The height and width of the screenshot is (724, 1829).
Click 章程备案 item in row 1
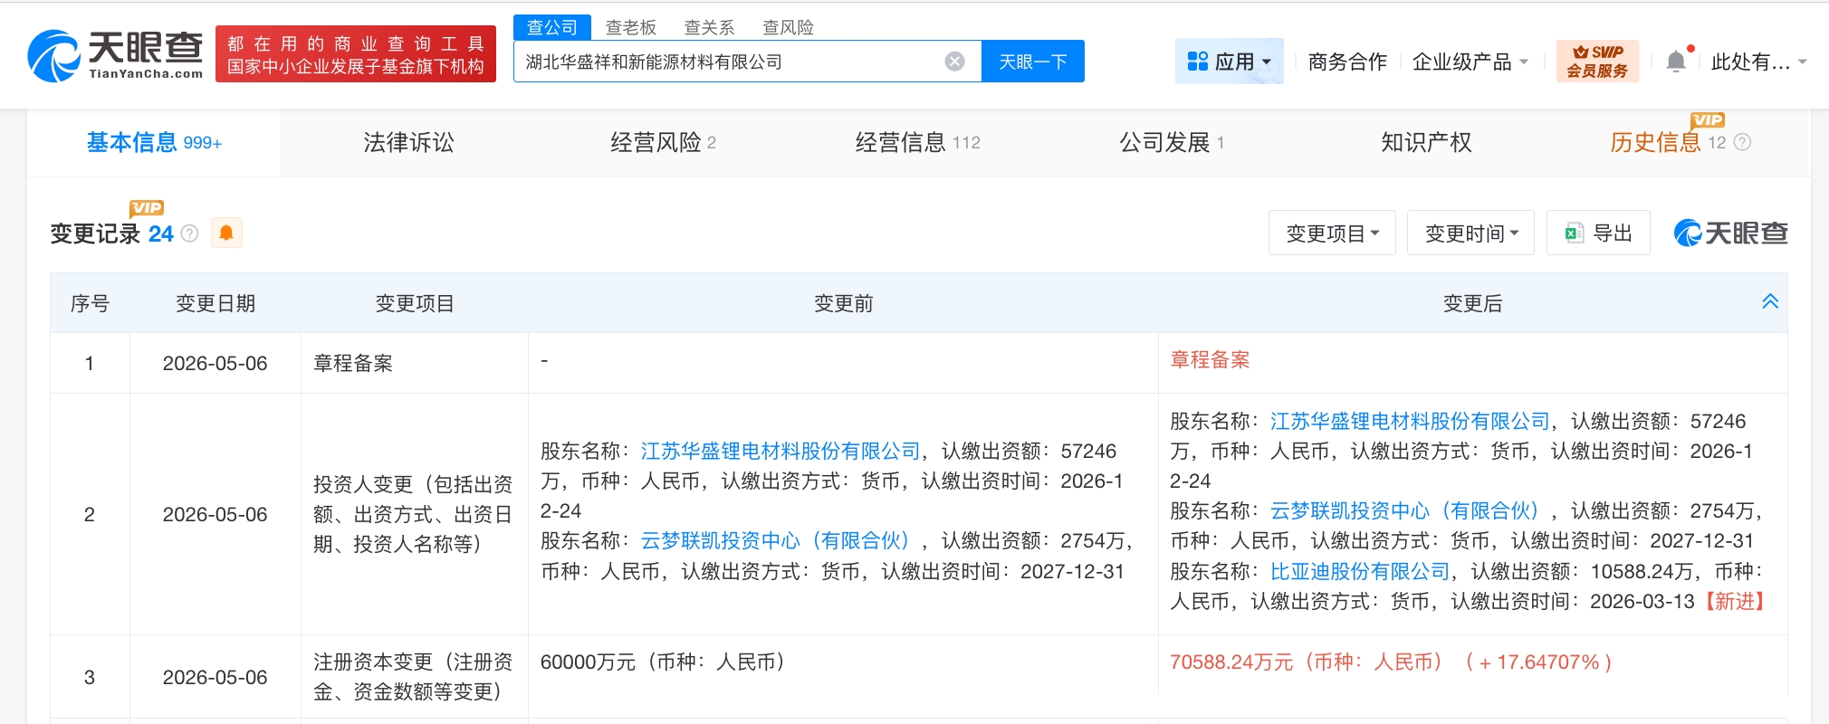tap(353, 363)
